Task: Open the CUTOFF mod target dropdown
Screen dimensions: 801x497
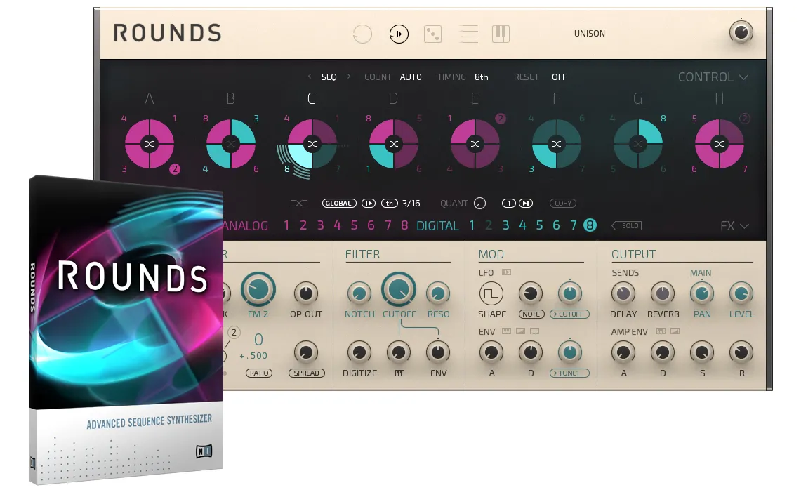Action: (x=569, y=314)
